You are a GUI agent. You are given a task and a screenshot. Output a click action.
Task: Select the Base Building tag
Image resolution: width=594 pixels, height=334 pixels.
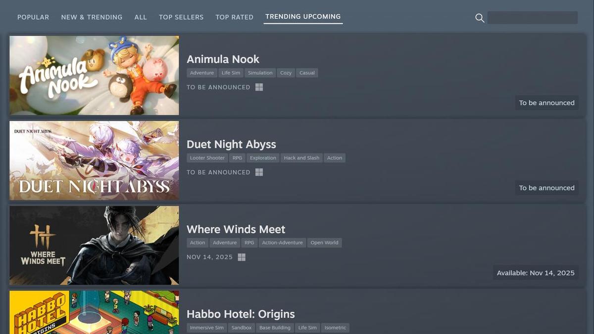[275, 328]
